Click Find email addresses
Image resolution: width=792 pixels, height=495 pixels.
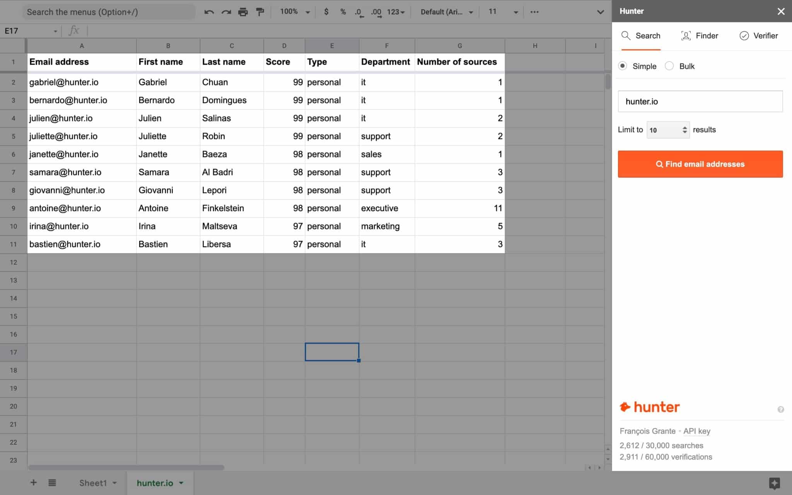pos(700,164)
